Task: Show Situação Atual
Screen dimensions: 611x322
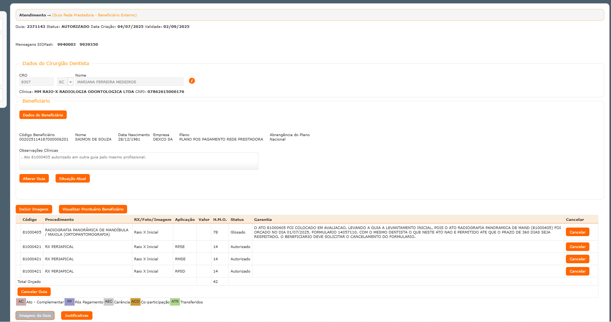Action: 72,178
